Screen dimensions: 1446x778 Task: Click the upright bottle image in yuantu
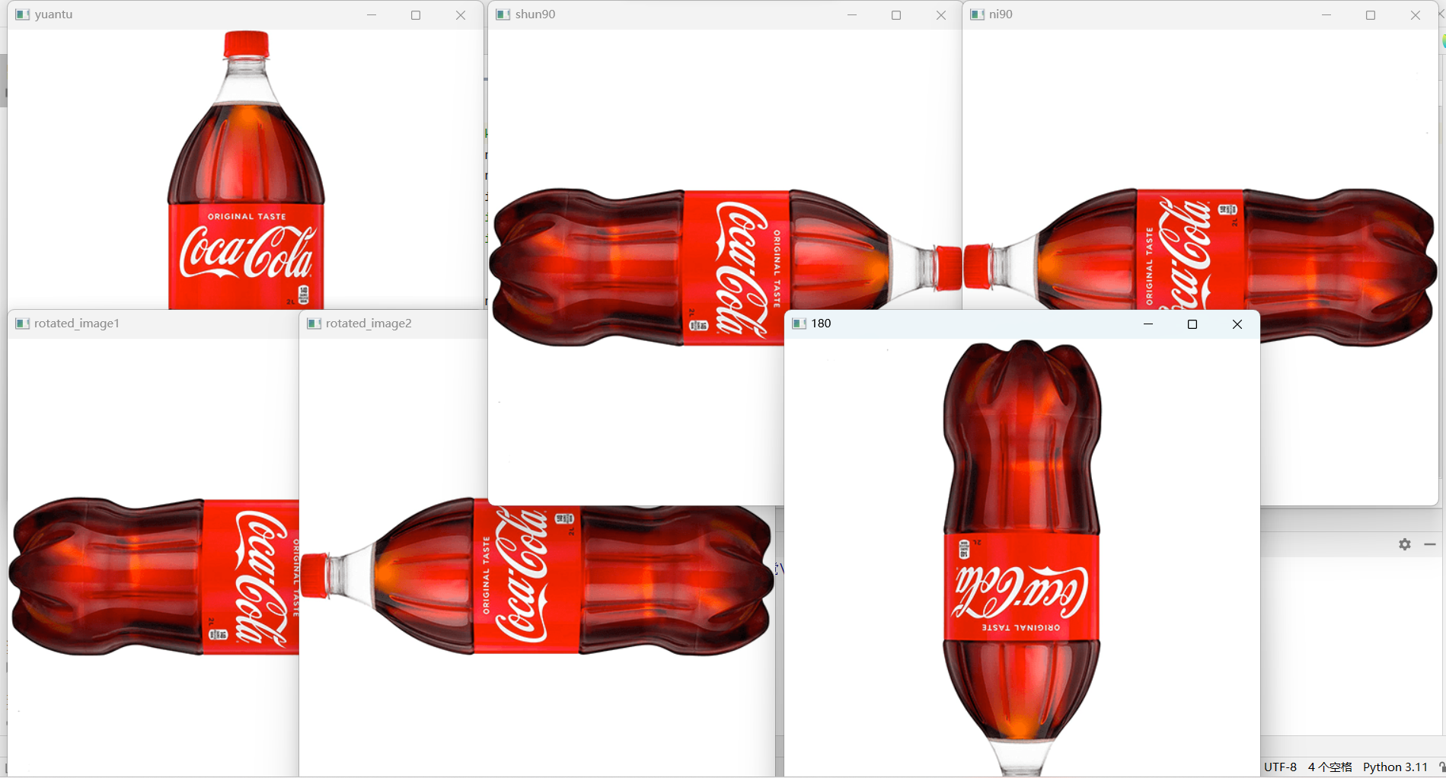tap(246, 170)
